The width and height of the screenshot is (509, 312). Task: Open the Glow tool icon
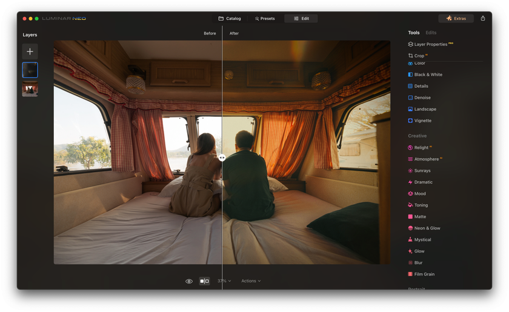pos(410,251)
